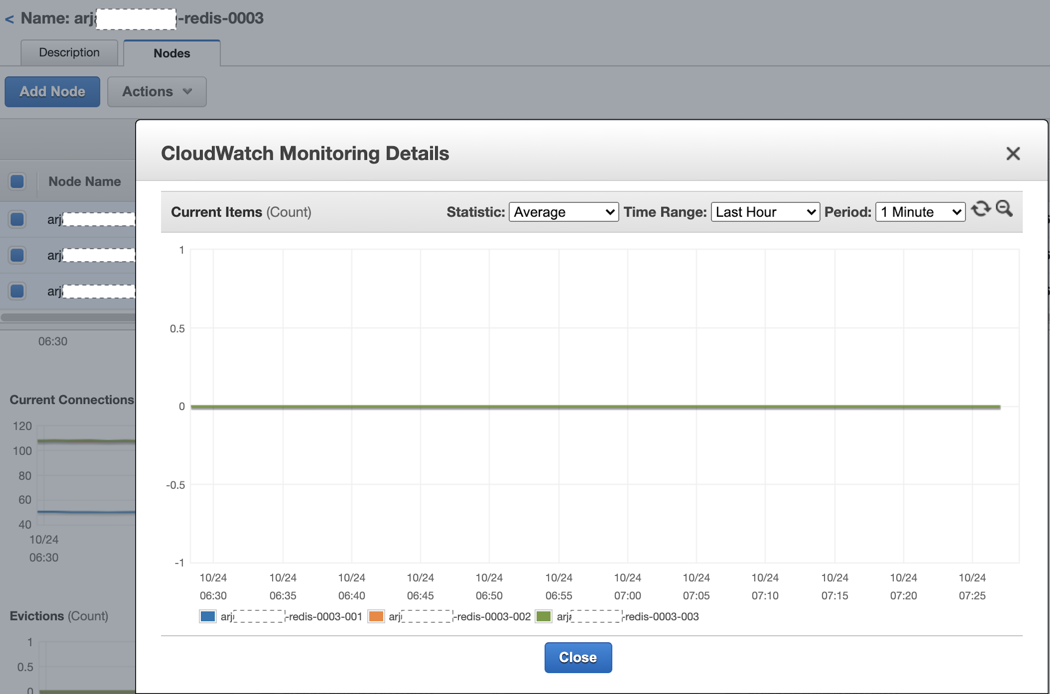Toggle the select-all checkbox in the header
This screenshot has width=1050, height=694.
point(17,181)
